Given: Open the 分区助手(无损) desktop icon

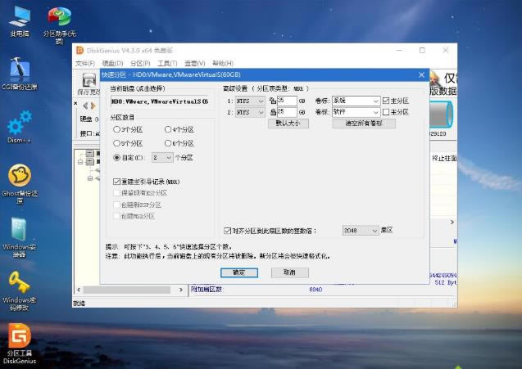Looking at the screenshot, I should [x=60, y=25].
